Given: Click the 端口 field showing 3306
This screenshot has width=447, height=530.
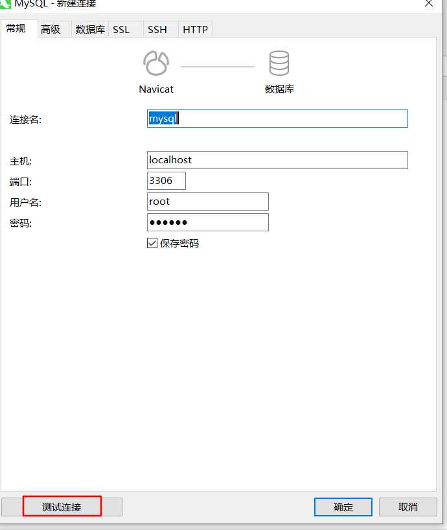Looking at the screenshot, I should (166, 181).
